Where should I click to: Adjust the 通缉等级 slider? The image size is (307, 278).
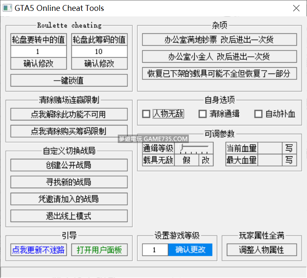coord(182,148)
